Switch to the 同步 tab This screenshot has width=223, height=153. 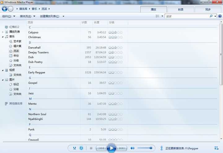point(208,9)
